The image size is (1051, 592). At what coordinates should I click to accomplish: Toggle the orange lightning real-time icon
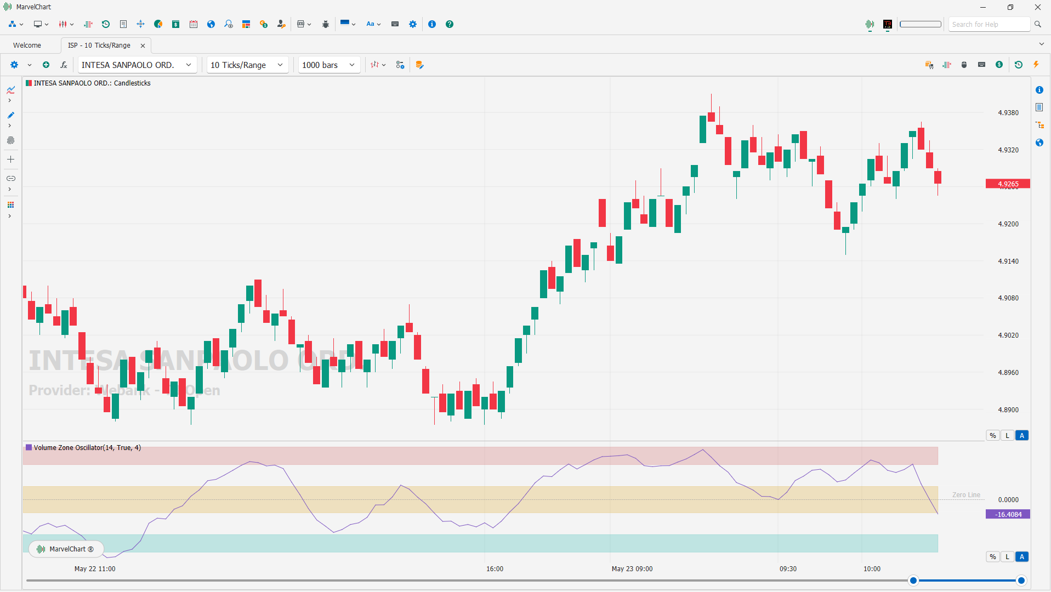click(x=1036, y=65)
